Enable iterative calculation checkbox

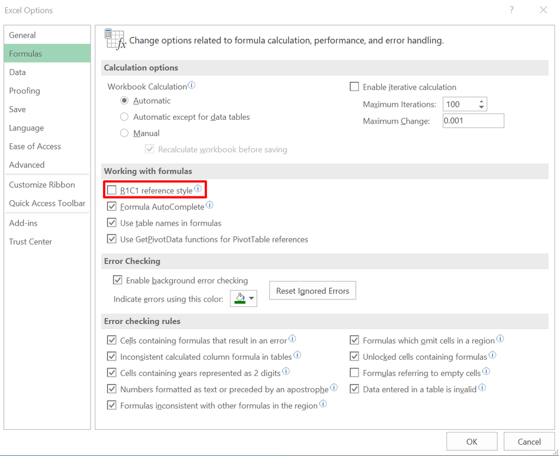[354, 87]
